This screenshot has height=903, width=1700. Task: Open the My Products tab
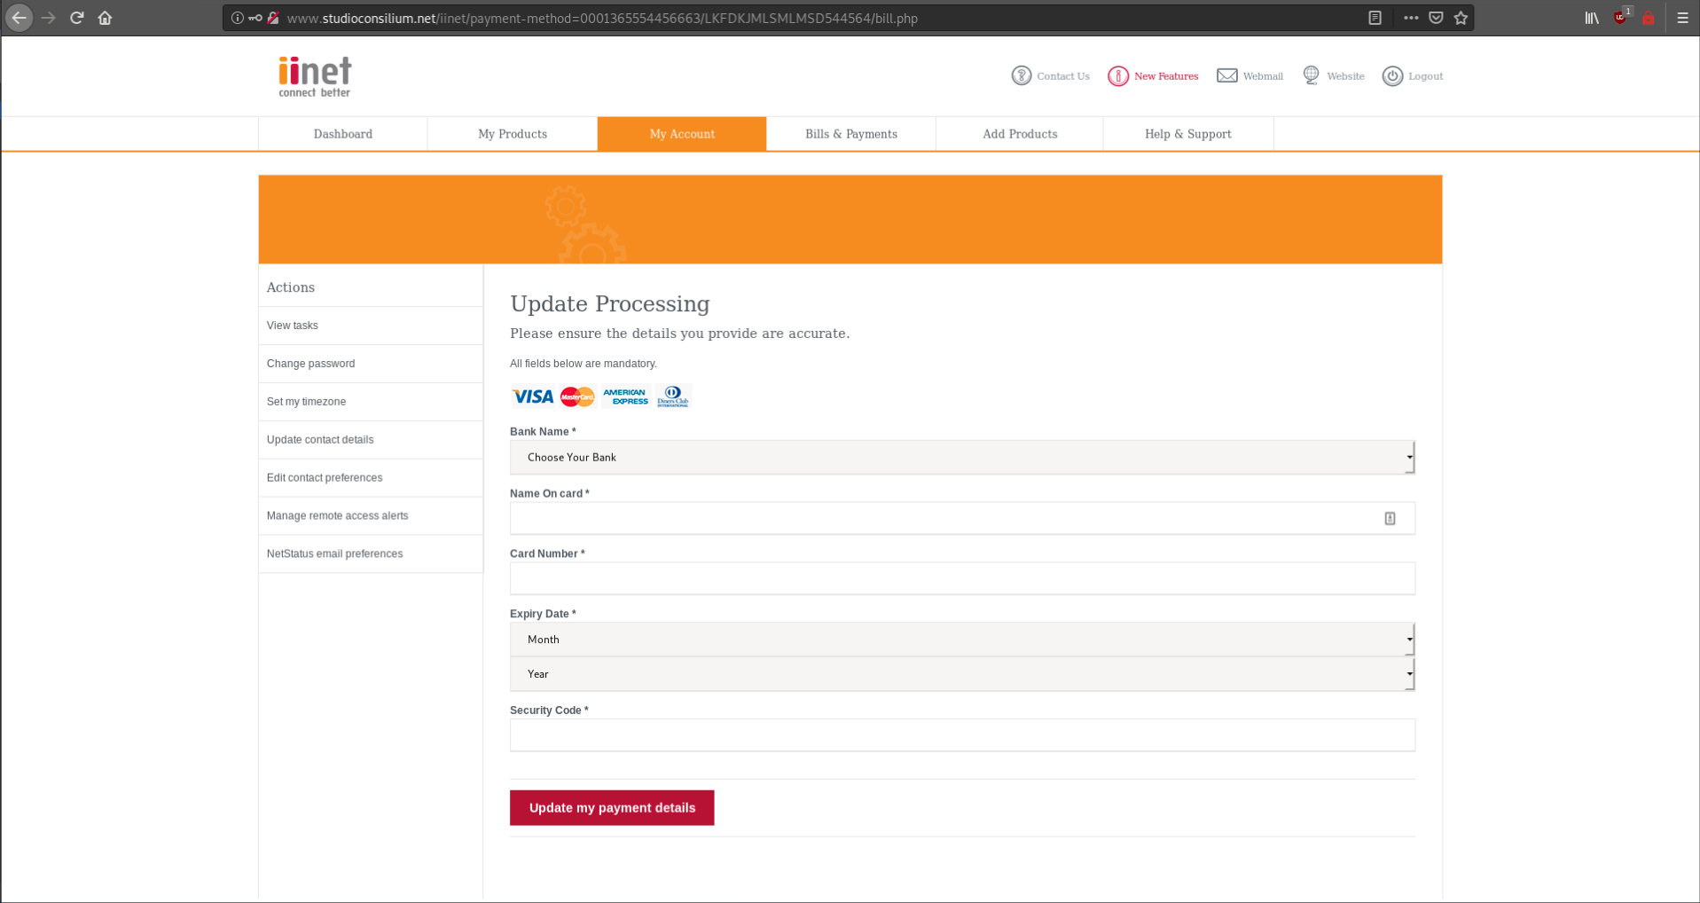click(x=513, y=134)
